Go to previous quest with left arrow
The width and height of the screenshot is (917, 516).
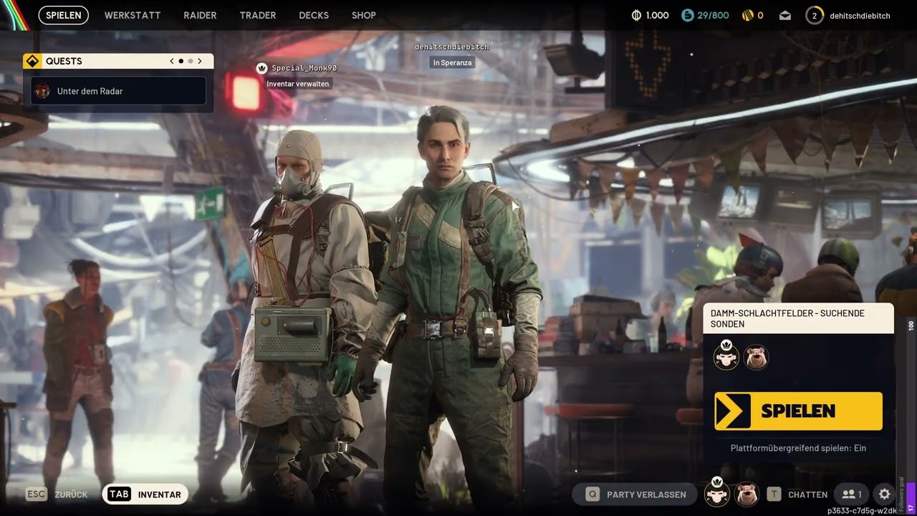tap(172, 61)
